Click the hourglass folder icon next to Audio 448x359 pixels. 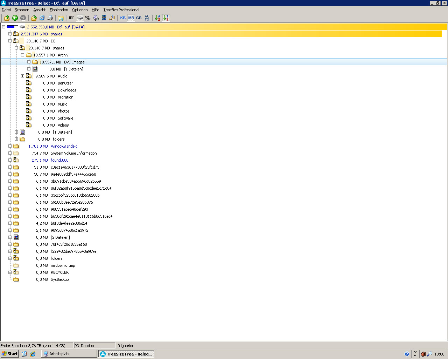29,76
